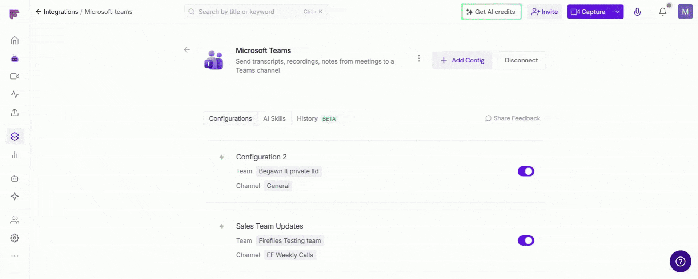Click the Share Feedback link
This screenshot has height=279, width=698.
tap(513, 118)
